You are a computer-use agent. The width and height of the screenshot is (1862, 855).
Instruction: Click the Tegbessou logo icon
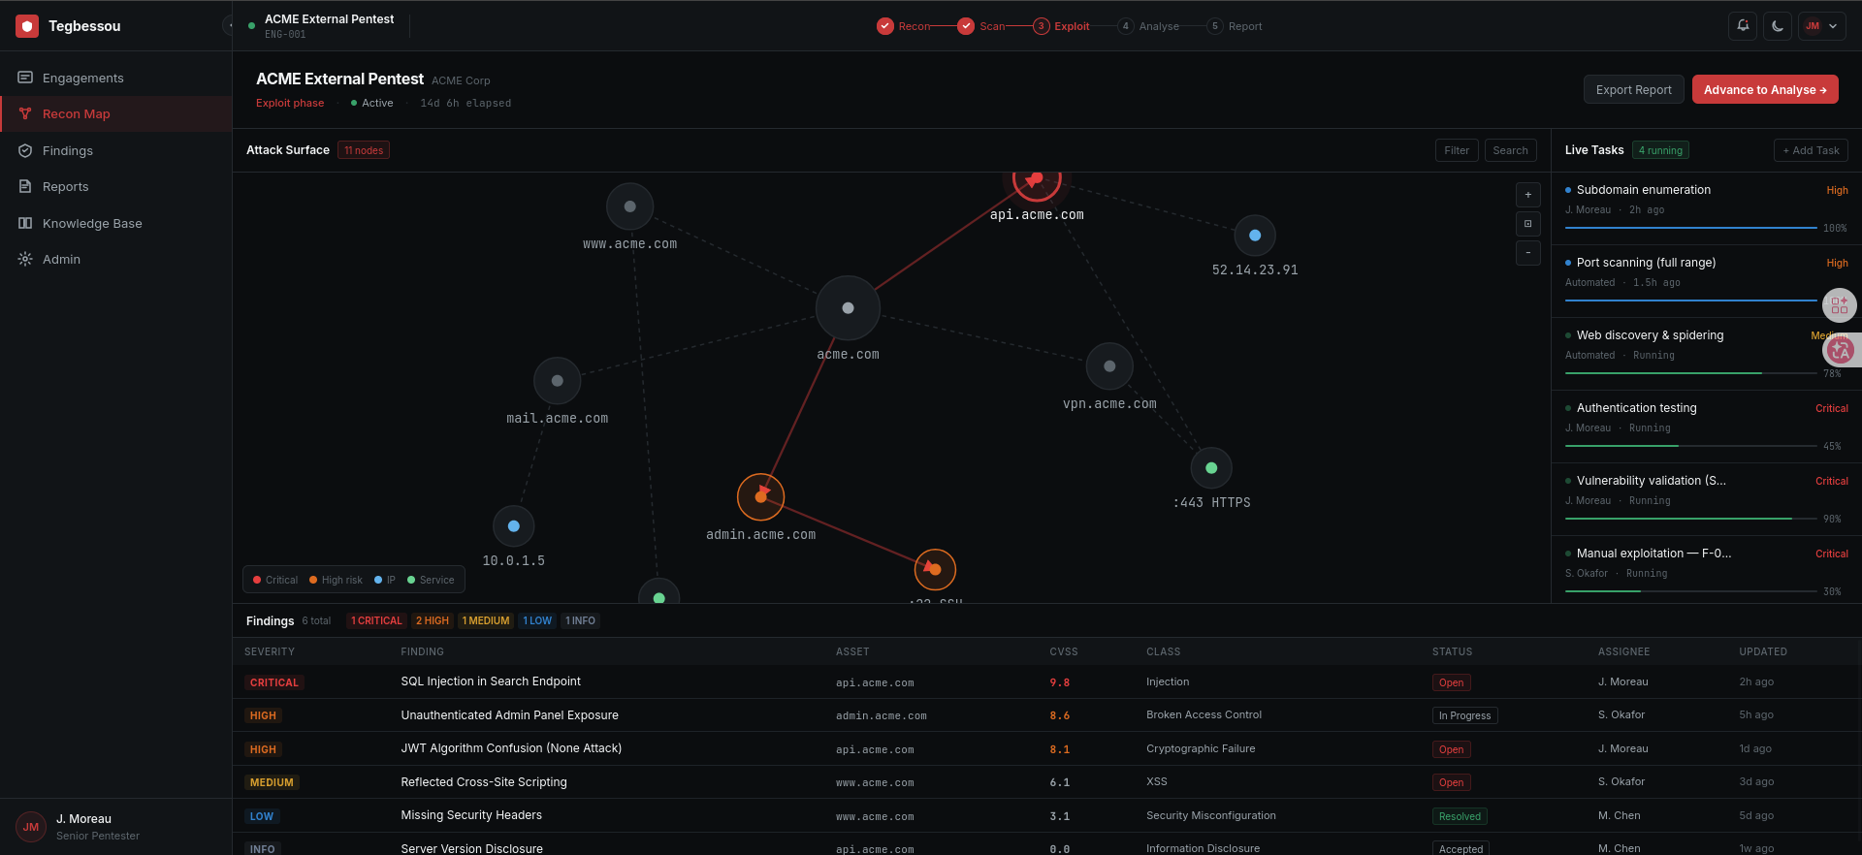[x=27, y=26]
